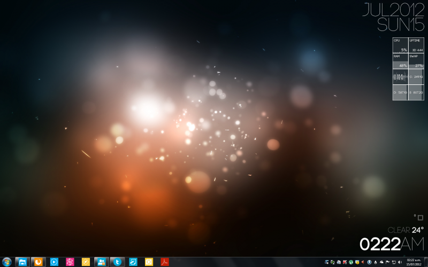Open the yellow Outlook-style O icon

[149, 262]
